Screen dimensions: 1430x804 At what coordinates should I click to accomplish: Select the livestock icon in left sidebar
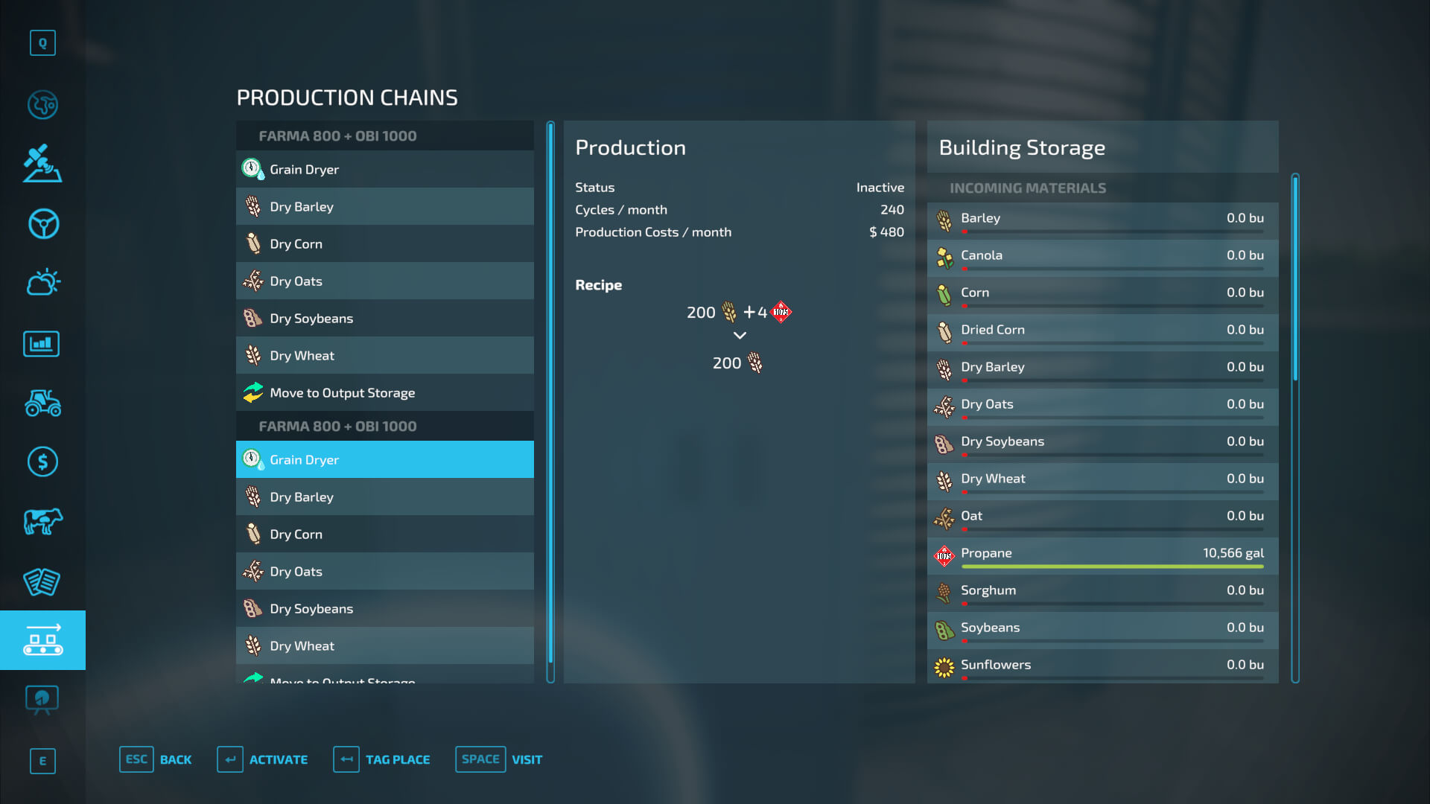click(x=42, y=520)
